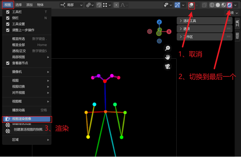Open the overlays settings dropdown arrow

[197, 5]
